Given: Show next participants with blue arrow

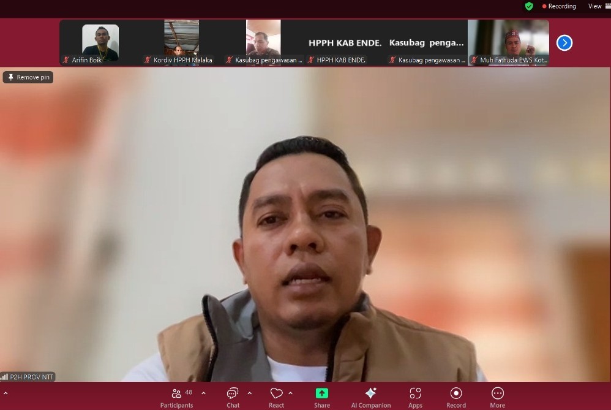Looking at the screenshot, I should [564, 43].
